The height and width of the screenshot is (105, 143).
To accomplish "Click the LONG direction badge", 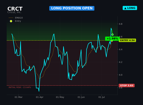I will pos(130,8).
